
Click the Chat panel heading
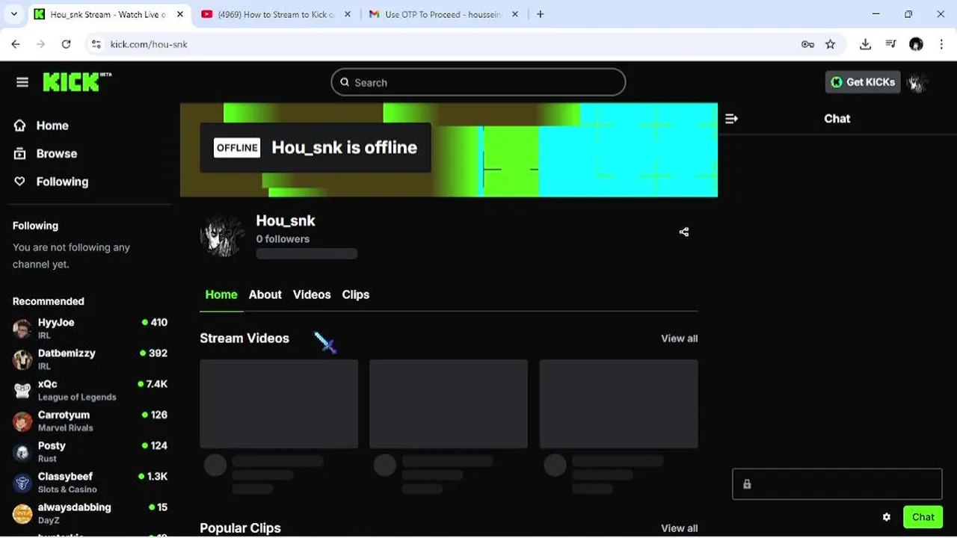837,119
